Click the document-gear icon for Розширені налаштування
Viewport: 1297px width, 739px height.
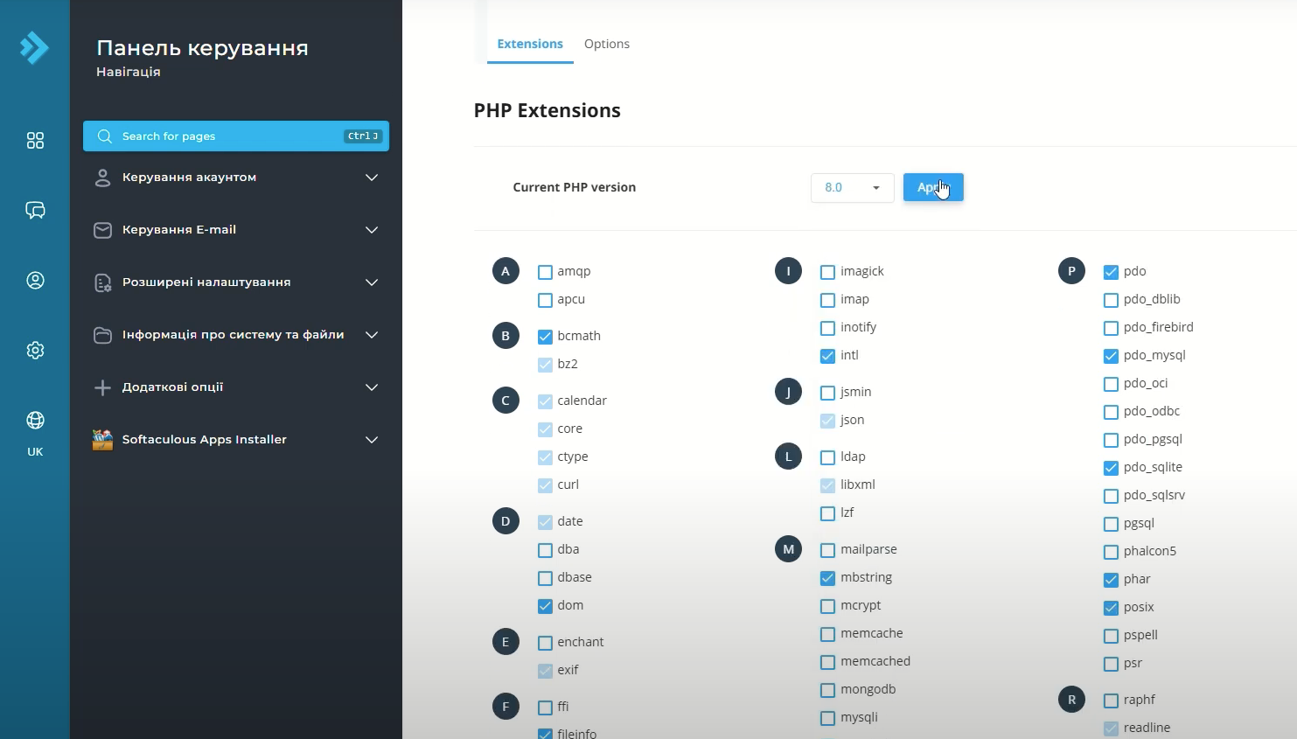pyautogui.click(x=102, y=282)
